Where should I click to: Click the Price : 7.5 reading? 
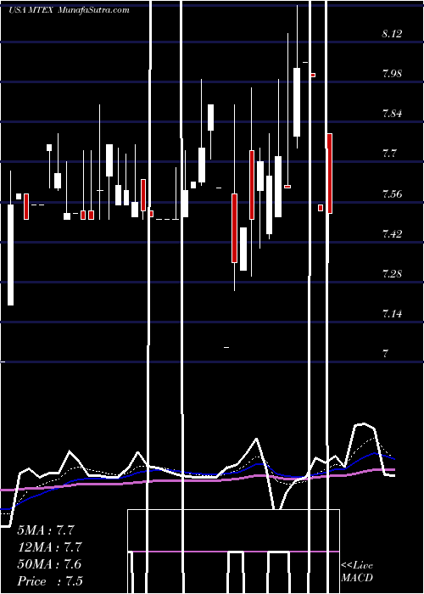coord(50,581)
